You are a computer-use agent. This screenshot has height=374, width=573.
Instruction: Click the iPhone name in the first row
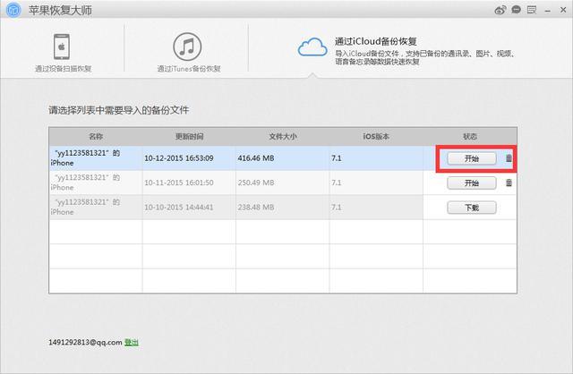86,157
